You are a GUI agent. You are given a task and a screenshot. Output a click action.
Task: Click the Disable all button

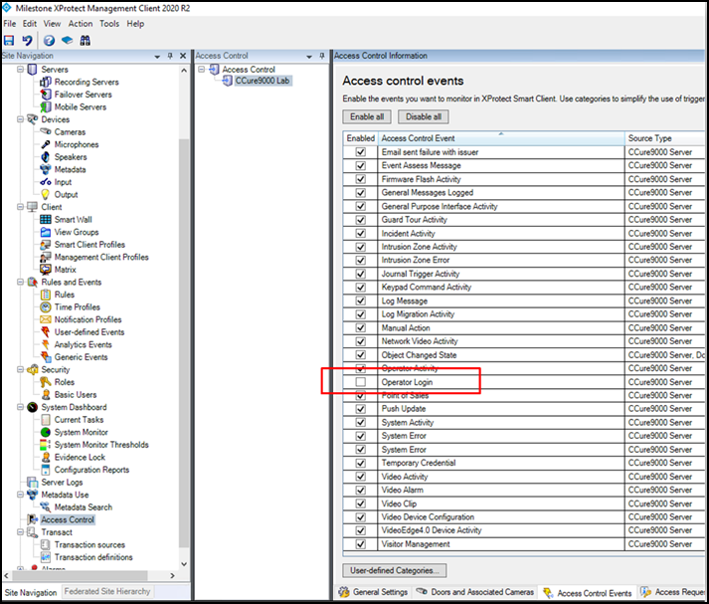425,116
